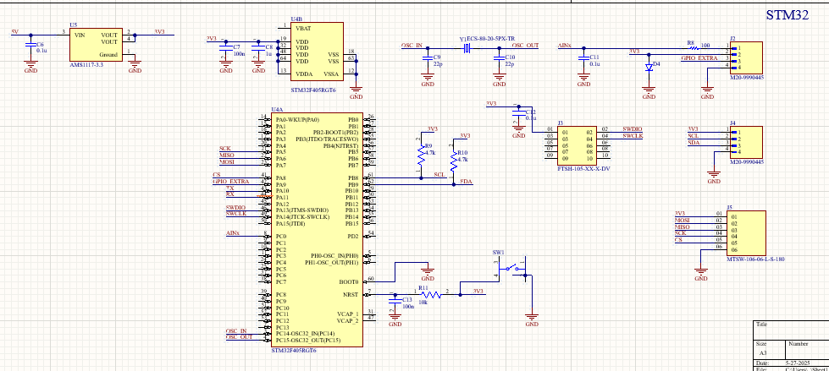
Task: Select the U4A main STM32F405RGT6 block
Action: click(x=317, y=230)
